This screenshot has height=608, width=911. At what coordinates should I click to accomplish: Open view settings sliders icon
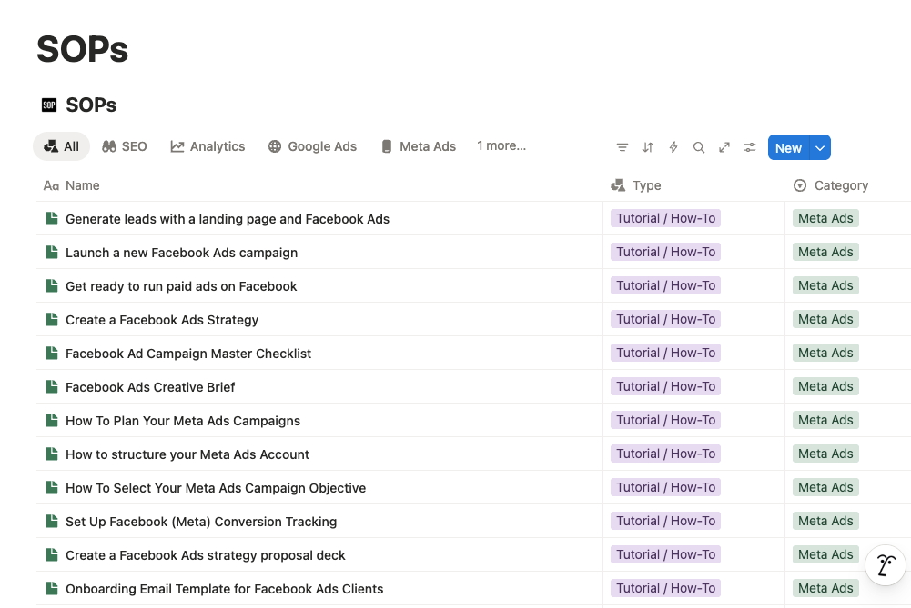tap(750, 147)
